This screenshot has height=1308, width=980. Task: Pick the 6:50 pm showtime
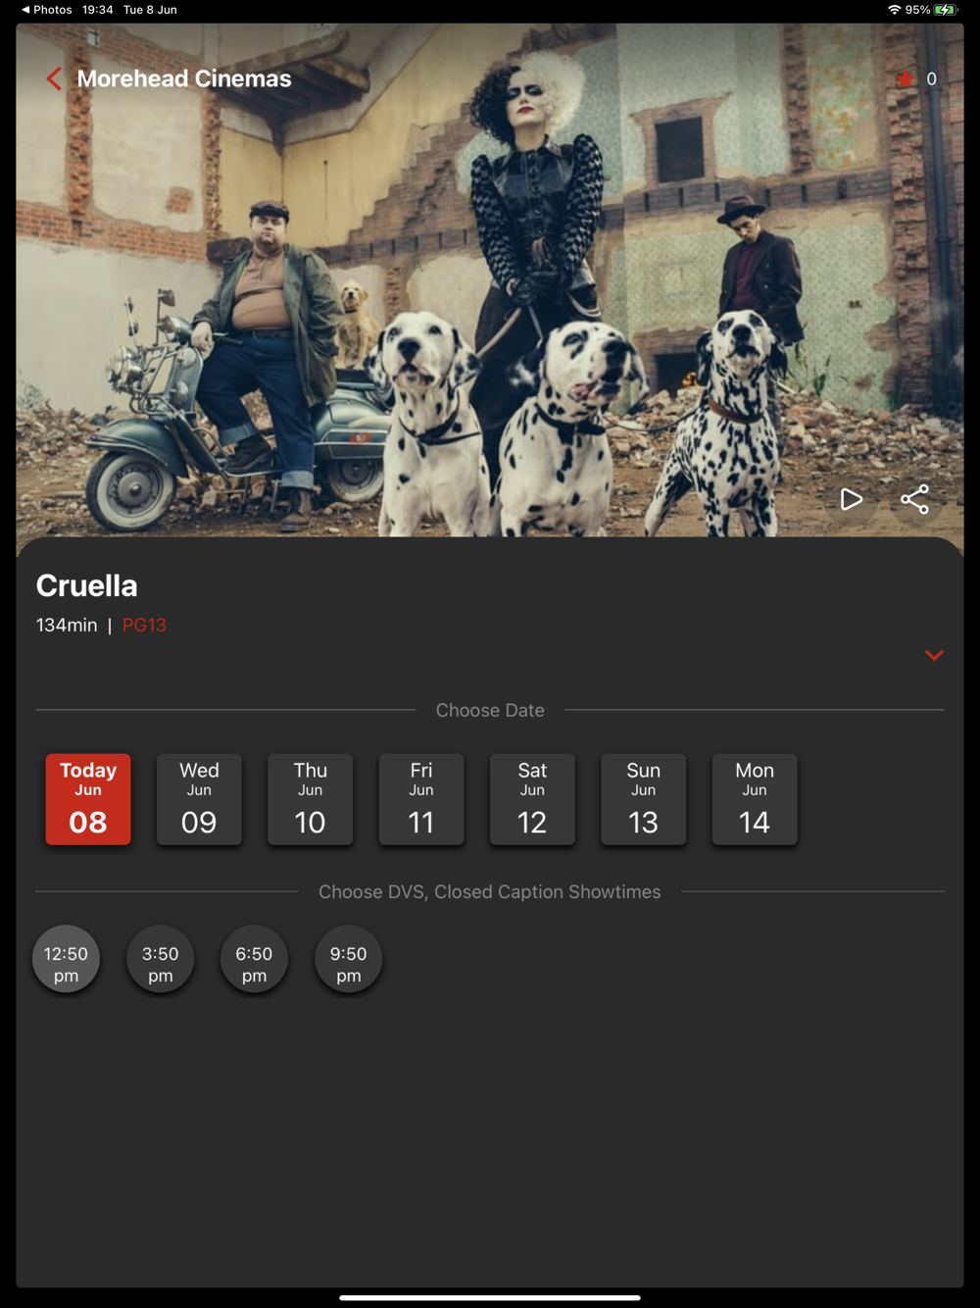pos(254,959)
